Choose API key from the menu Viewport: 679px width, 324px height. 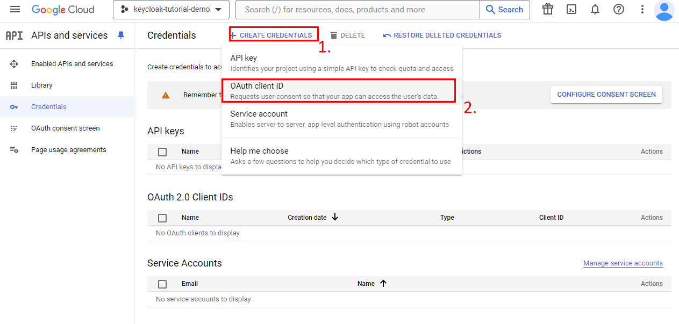click(x=342, y=63)
